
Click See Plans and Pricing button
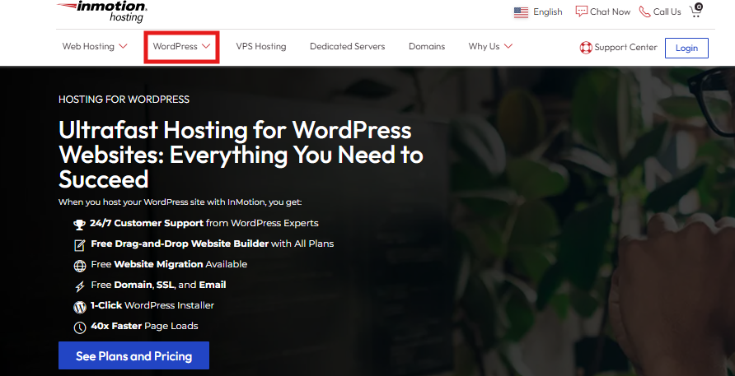coord(134,356)
